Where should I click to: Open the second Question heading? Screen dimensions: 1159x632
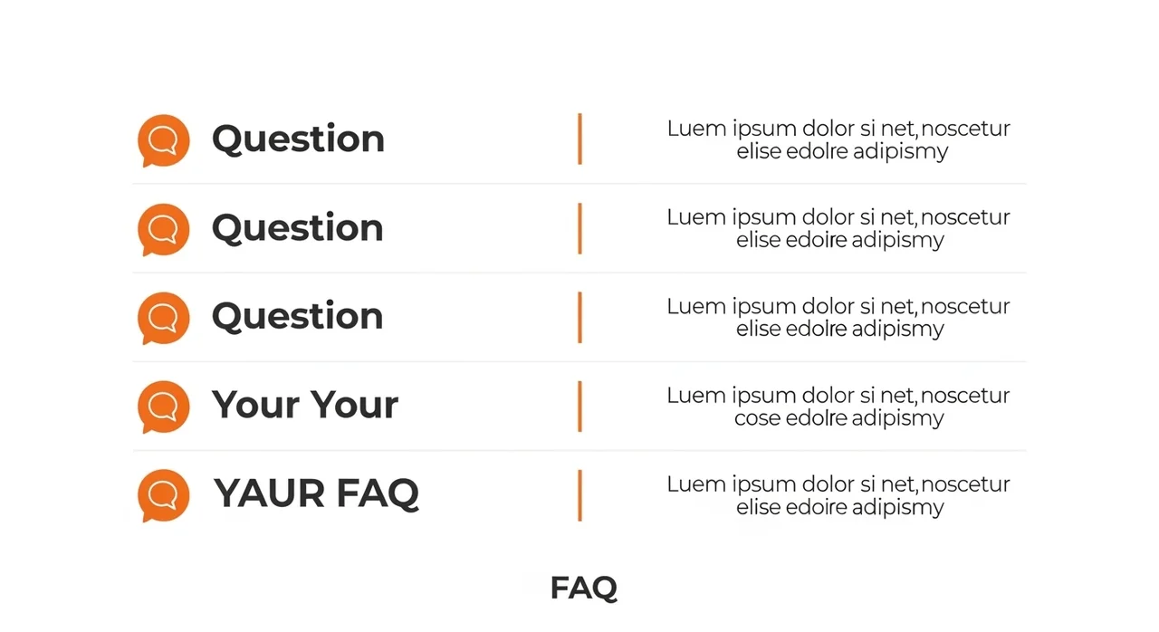click(298, 227)
